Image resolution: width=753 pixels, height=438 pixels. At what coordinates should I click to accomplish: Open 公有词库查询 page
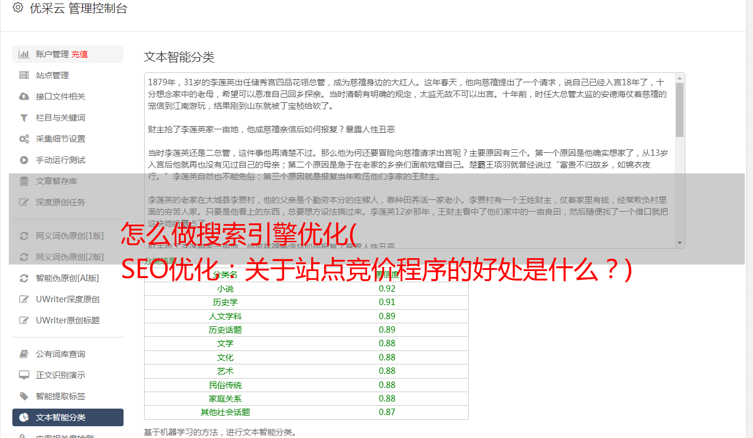pyautogui.click(x=68, y=354)
